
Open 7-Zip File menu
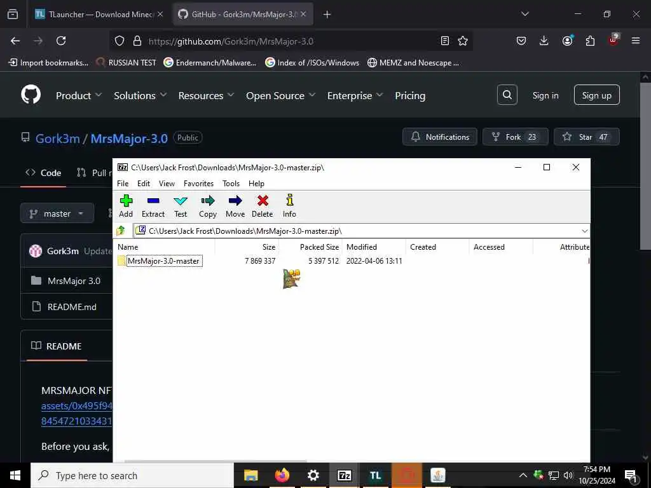click(x=123, y=184)
